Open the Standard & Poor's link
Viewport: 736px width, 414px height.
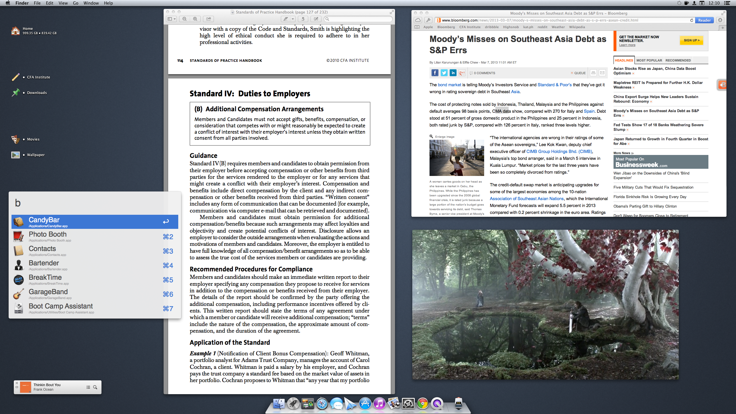click(x=554, y=85)
